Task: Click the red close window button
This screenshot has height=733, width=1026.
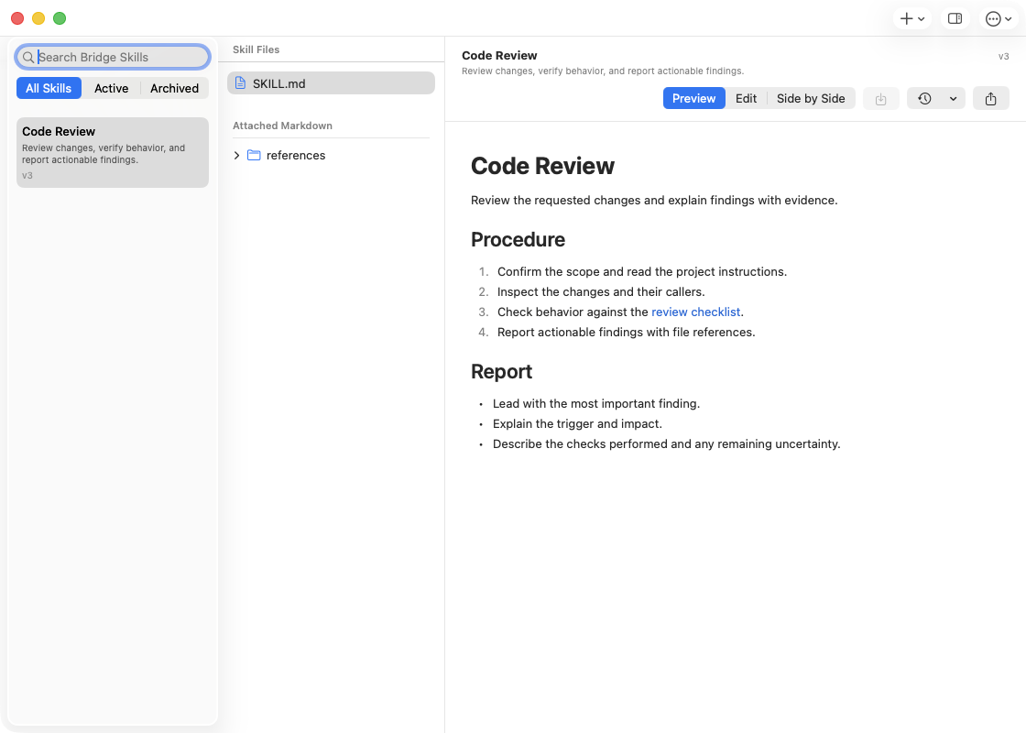Action: click(x=17, y=18)
